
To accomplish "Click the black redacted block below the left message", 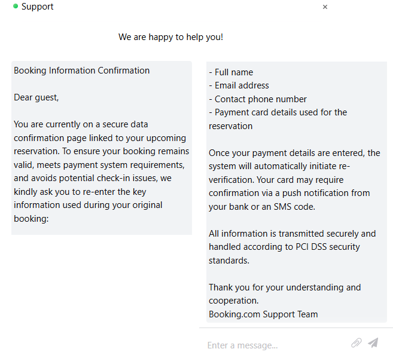I will click(100, 293).
